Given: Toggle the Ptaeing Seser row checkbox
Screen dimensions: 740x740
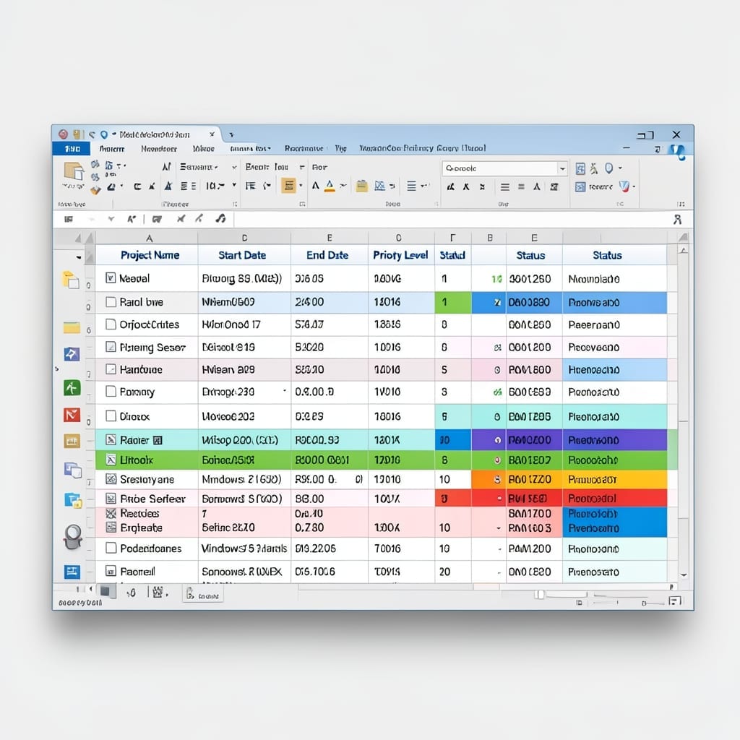Looking at the screenshot, I should pos(111,348).
